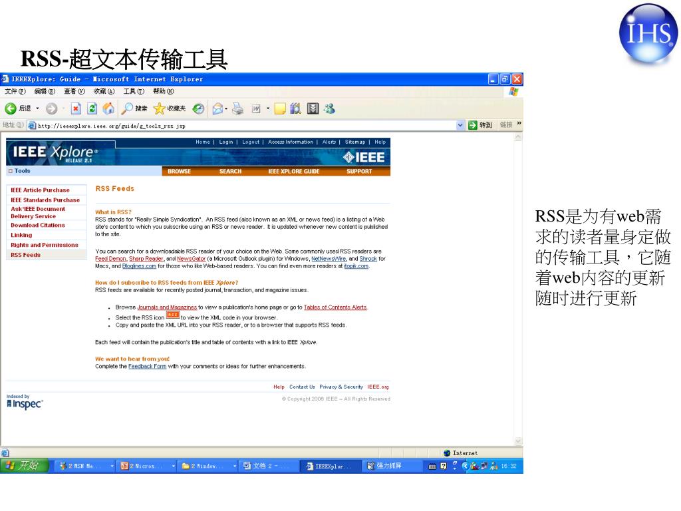Click the dark square down-arrow toolbar icon
Viewport: 681px width, 511px height.
(313, 108)
